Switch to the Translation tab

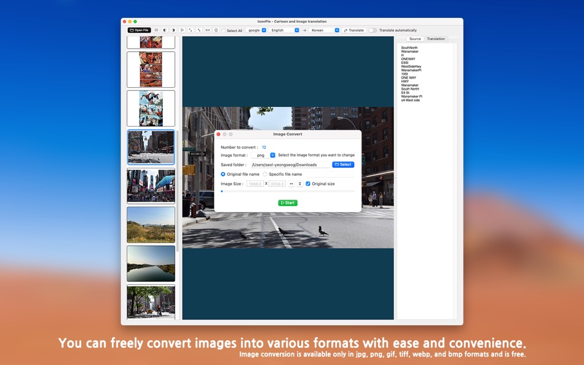[x=436, y=39]
